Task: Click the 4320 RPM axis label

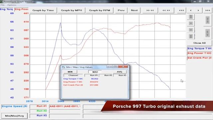Action: pyautogui.click(x=92, y=101)
